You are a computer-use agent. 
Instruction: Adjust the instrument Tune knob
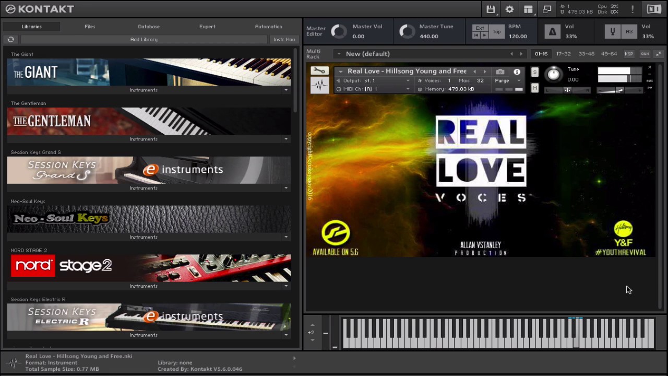coord(554,74)
